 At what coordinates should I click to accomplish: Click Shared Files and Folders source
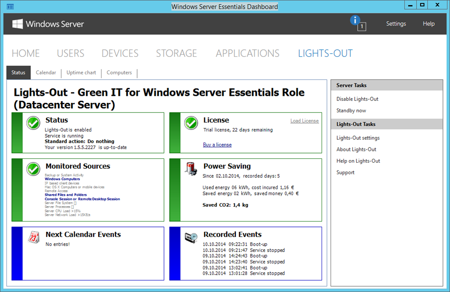[x=66, y=195]
